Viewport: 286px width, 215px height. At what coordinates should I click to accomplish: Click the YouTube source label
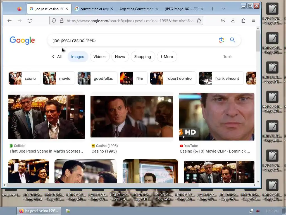point(189,146)
